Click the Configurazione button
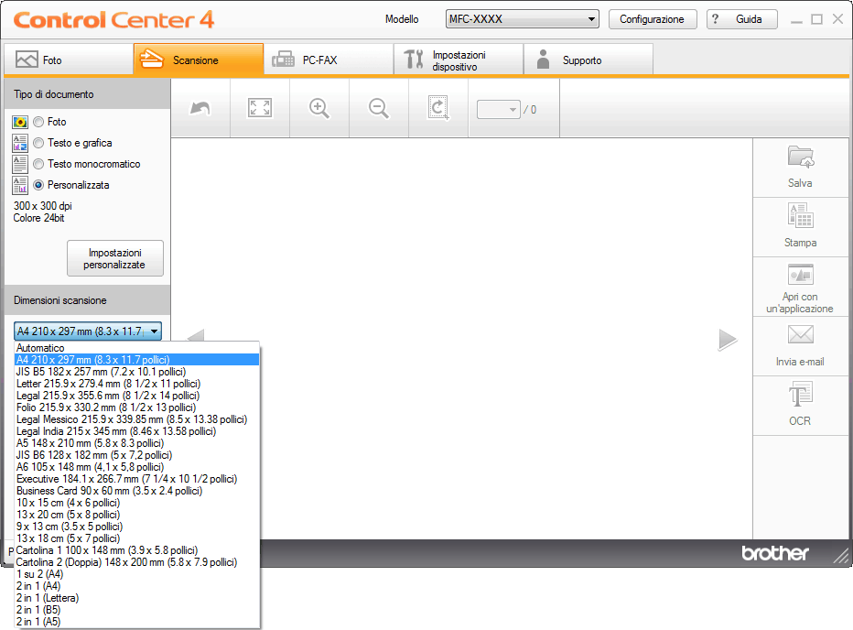 coord(653,19)
